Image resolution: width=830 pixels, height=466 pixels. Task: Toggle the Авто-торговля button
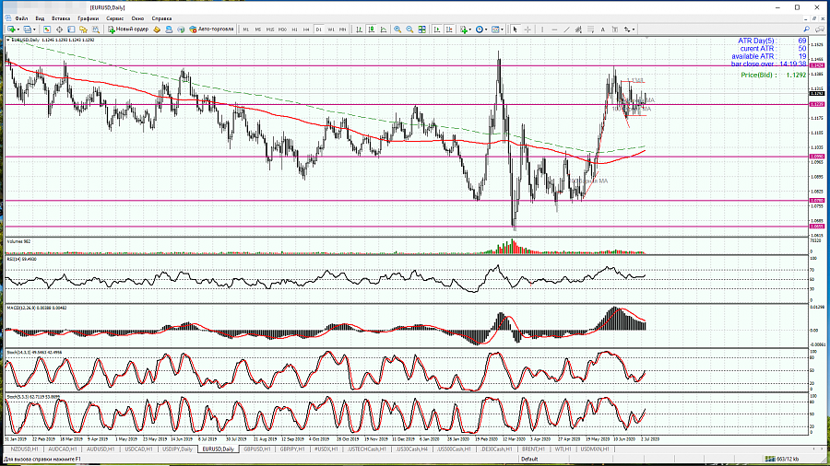[x=211, y=29]
